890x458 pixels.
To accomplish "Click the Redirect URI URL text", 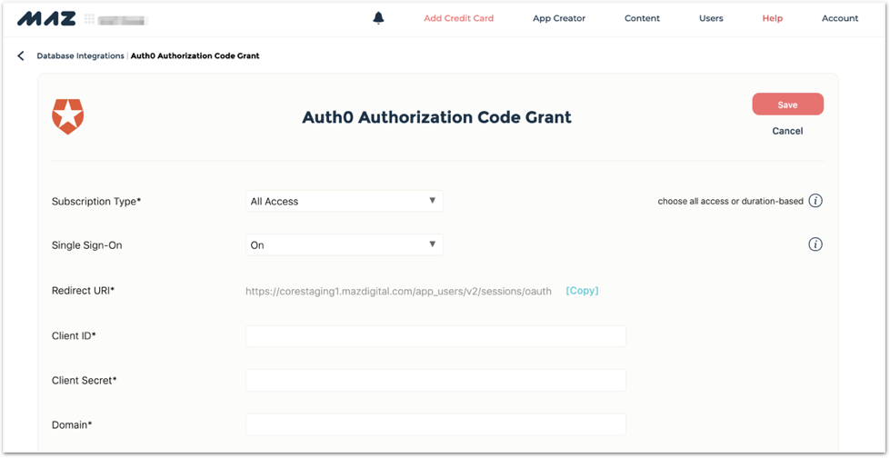I will click(398, 291).
